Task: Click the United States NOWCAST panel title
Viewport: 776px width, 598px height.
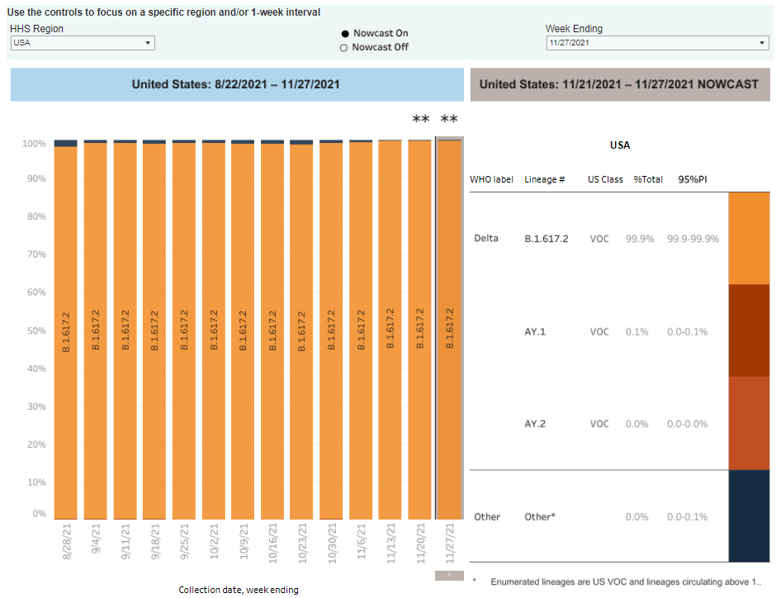Action: click(x=619, y=84)
